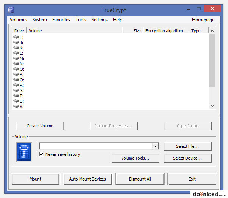The height and width of the screenshot is (198, 228).
Task: Click the TrueCrypt title bar app icon
Action: [11, 10]
